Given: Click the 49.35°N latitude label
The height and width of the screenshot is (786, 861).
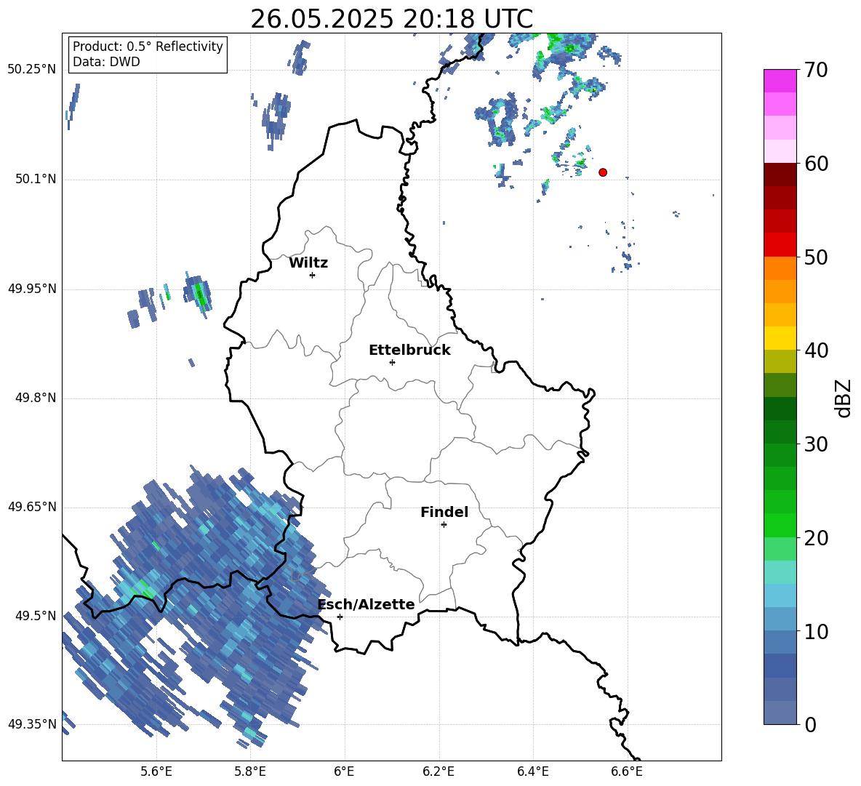Looking at the screenshot, I should click(32, 724).
